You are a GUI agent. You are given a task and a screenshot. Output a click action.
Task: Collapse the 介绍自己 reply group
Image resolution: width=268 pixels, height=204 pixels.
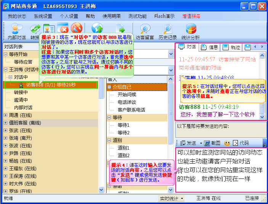coord(110,87)
